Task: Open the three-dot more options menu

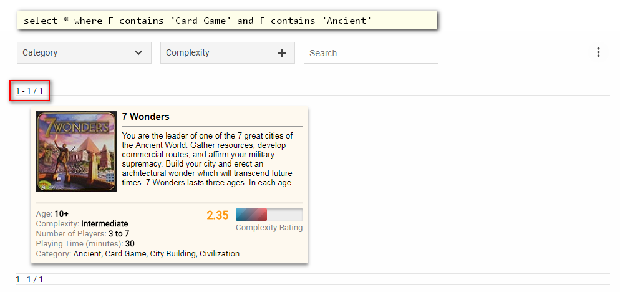Action: click(x=598, y=52)
